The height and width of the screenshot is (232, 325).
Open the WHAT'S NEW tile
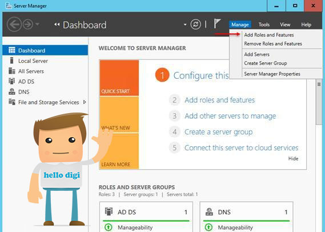119,114
